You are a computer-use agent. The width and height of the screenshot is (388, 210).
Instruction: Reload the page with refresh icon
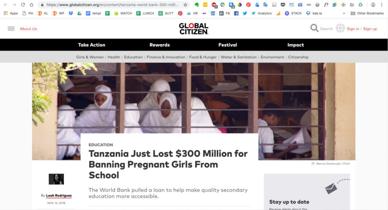click(23, 5)
